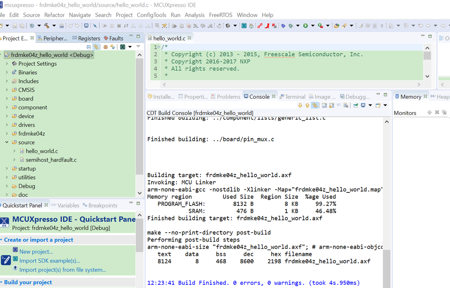Click the green Run play icon

305,26
